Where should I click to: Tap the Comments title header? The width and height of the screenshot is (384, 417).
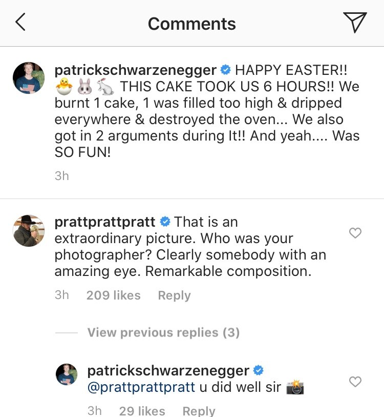(x=191, y=23)
